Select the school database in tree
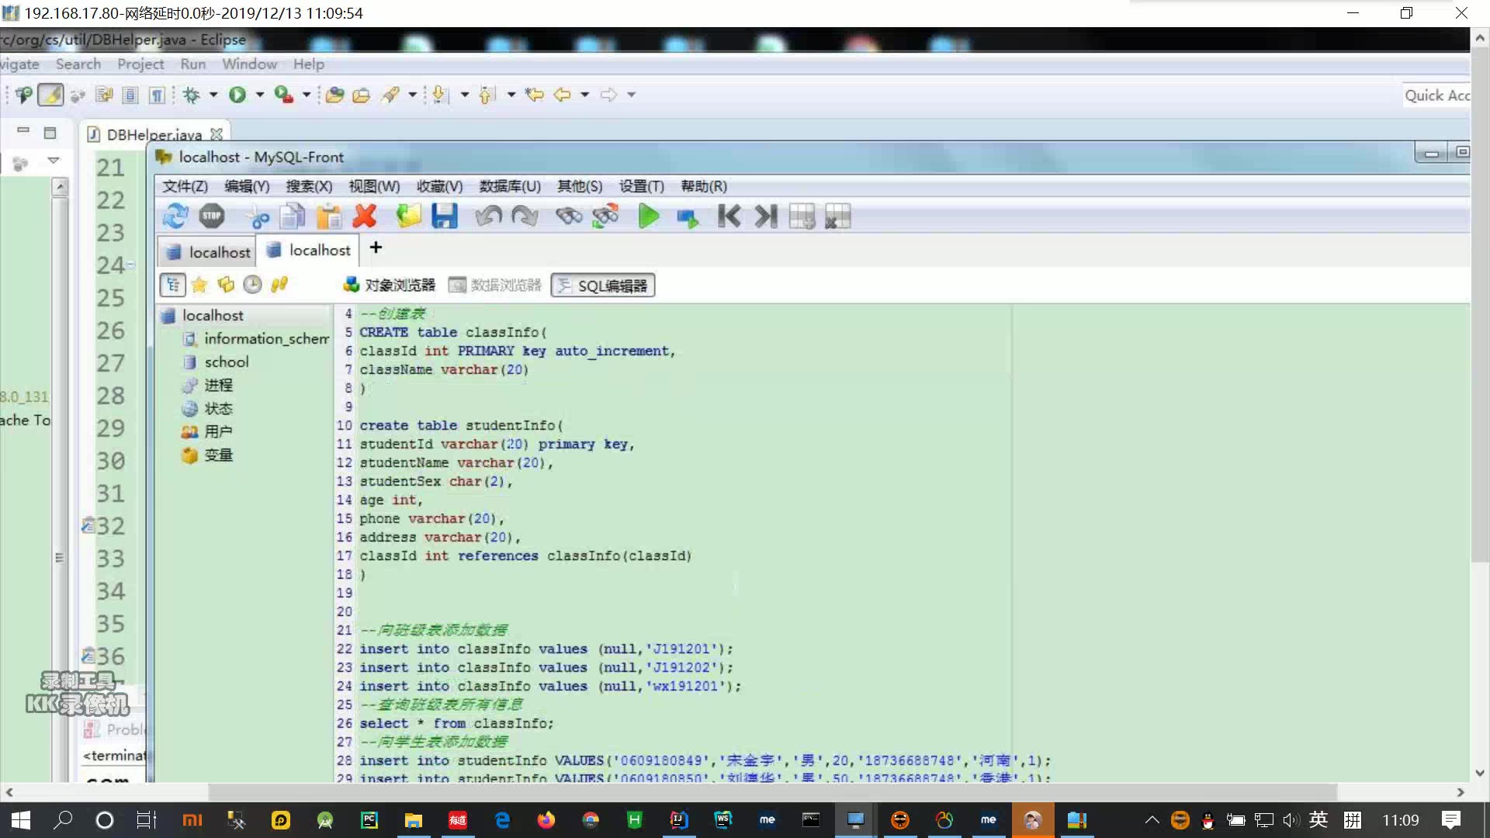Viewport: 1490px width, 838px height. 226,362
